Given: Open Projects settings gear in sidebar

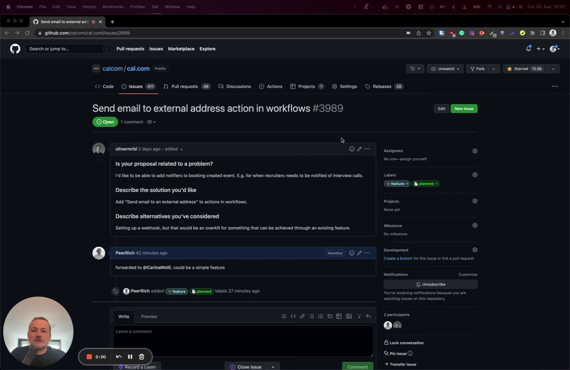Looking at the screenshot, I should pos(475,201).
